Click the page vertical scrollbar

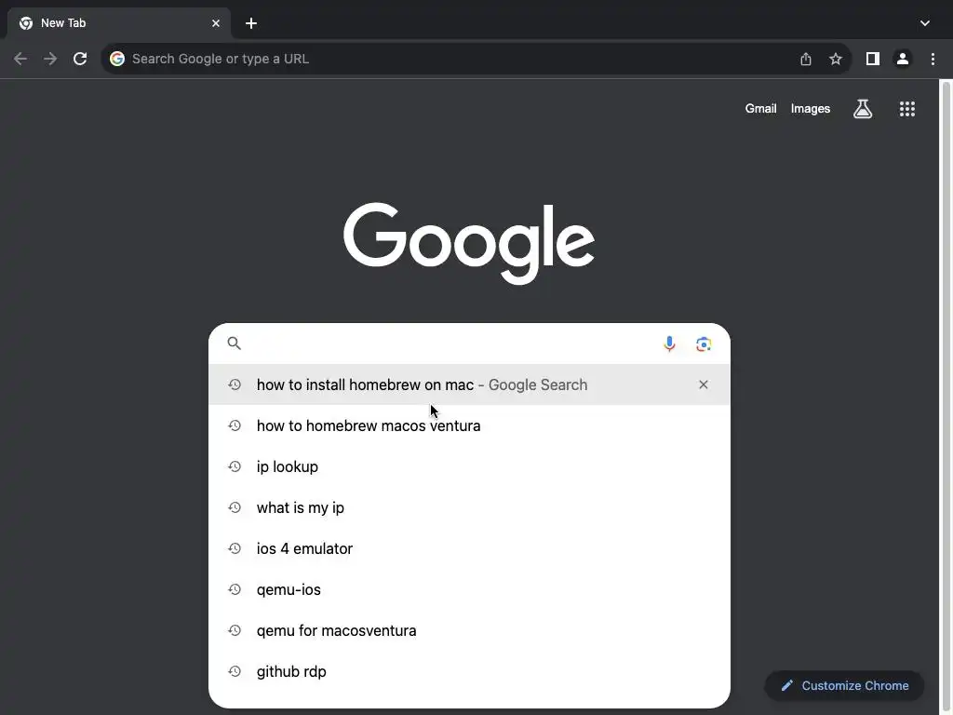click(946, 397)
